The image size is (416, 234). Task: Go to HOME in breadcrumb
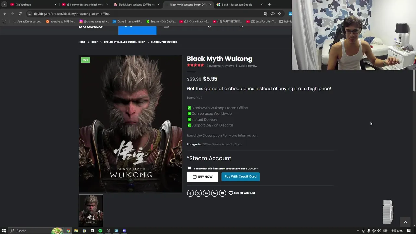[x=82, y=42]
